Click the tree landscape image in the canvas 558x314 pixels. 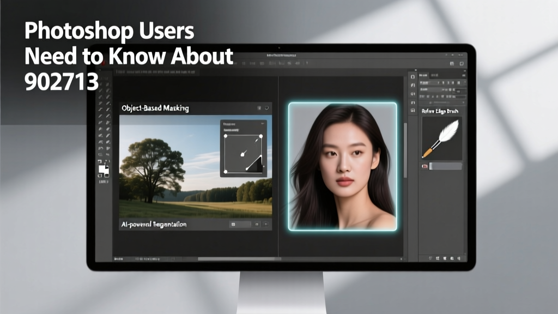(x=196, y=166)
